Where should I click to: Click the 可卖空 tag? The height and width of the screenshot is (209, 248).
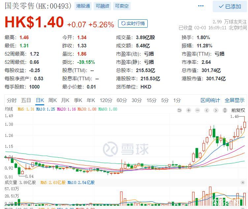click(x=122, y=6)
